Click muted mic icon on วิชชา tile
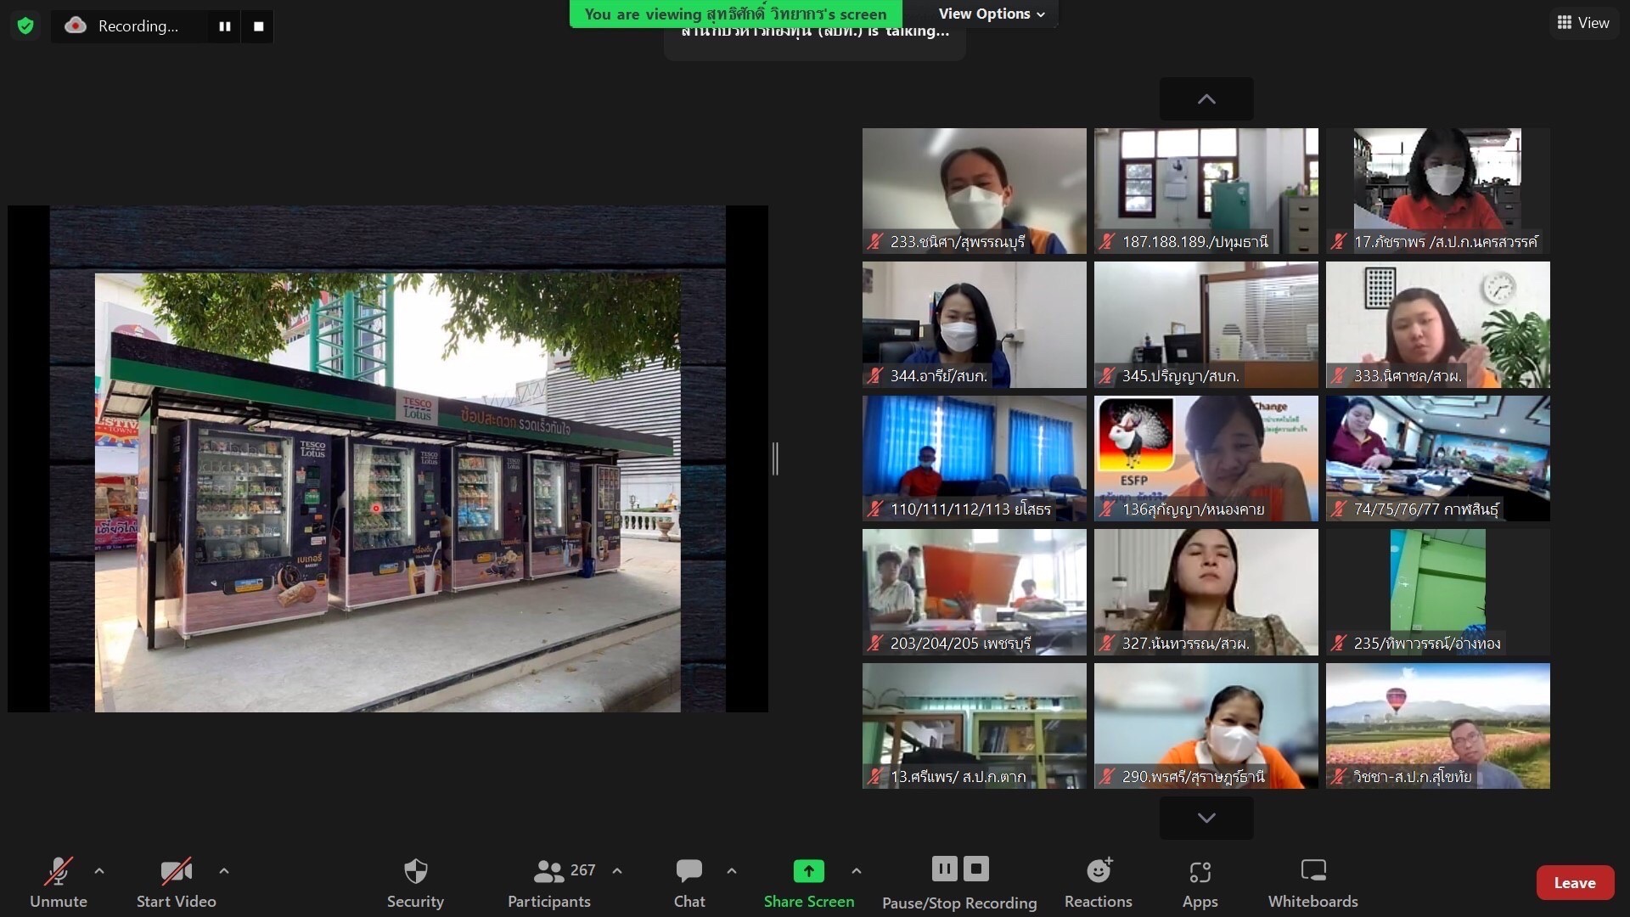Viewport: 1630px width, 917px height. (1339, 776)
